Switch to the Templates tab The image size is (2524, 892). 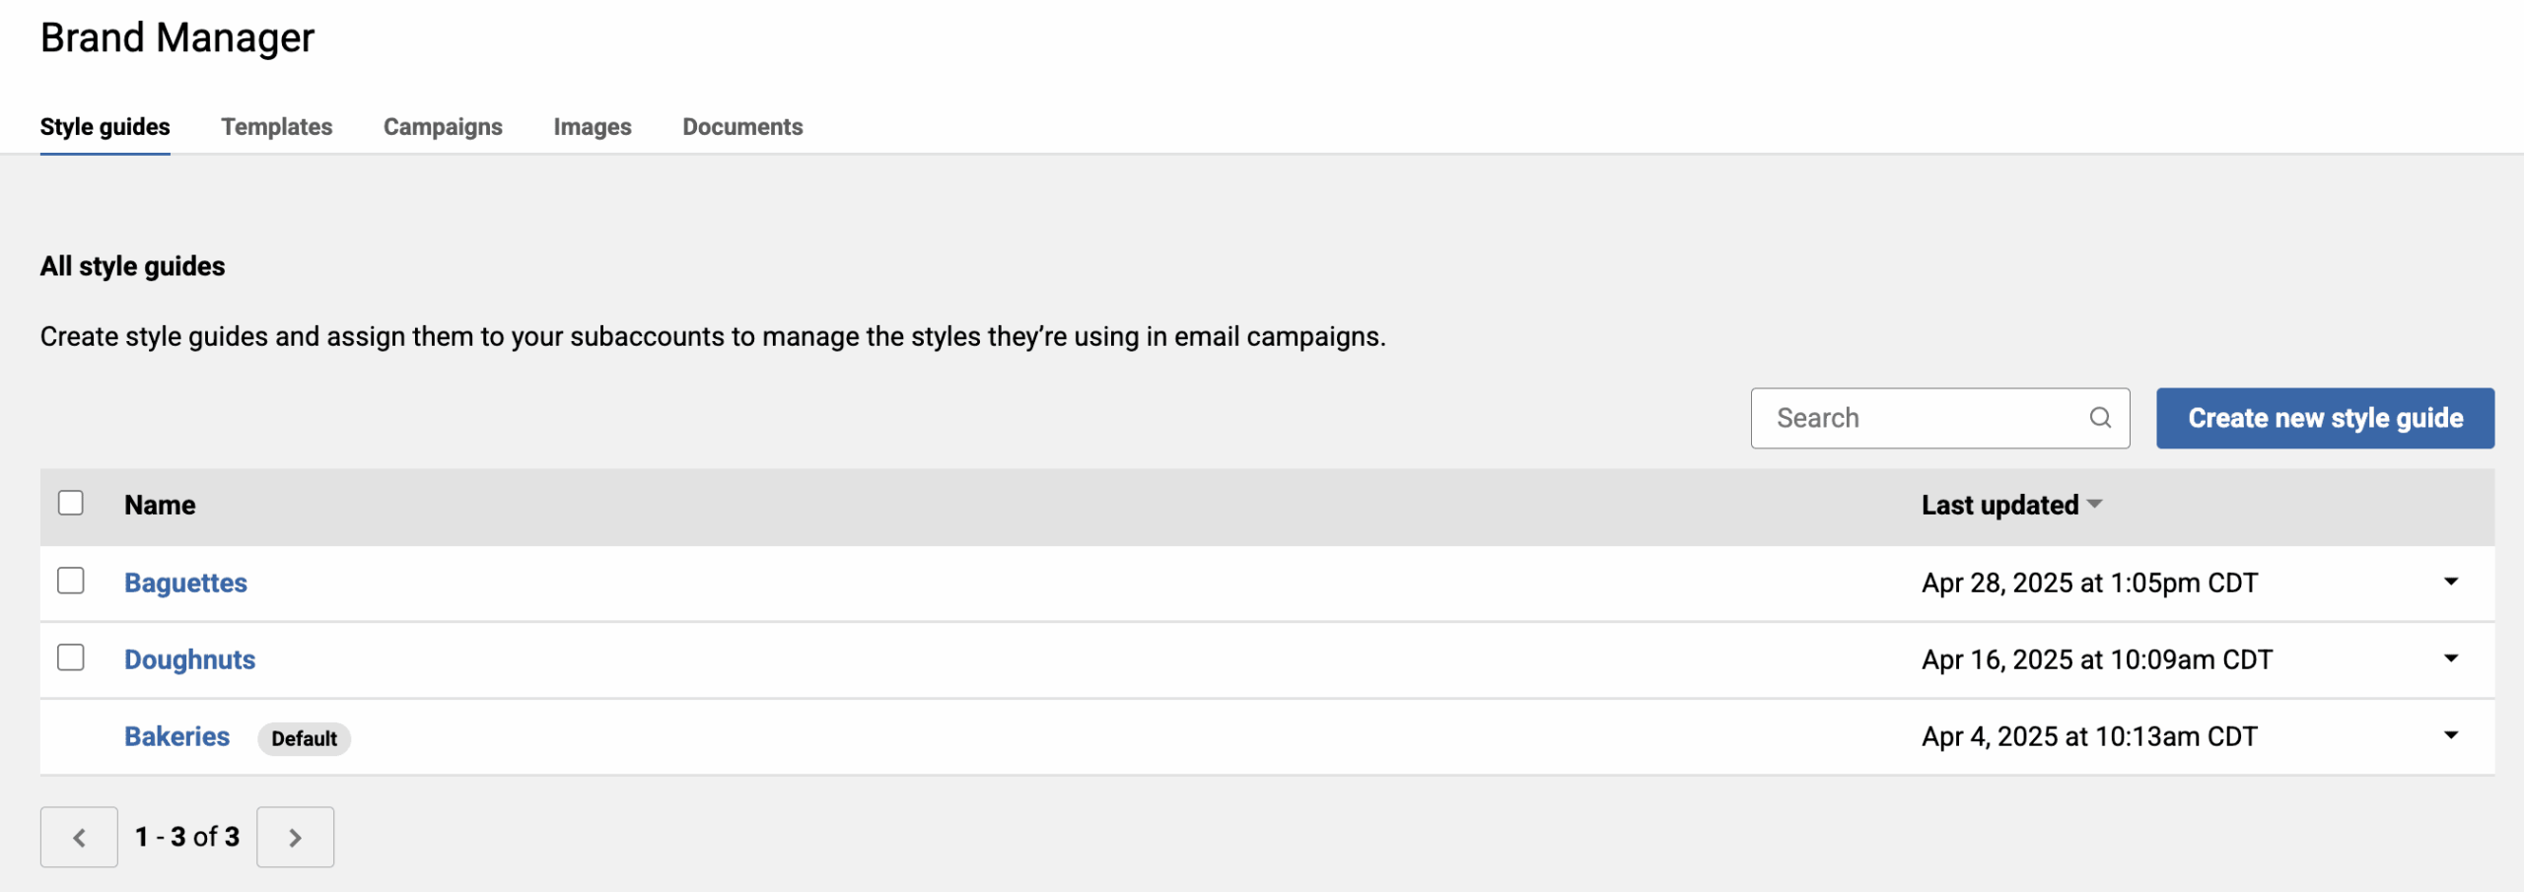pos(276,127)
